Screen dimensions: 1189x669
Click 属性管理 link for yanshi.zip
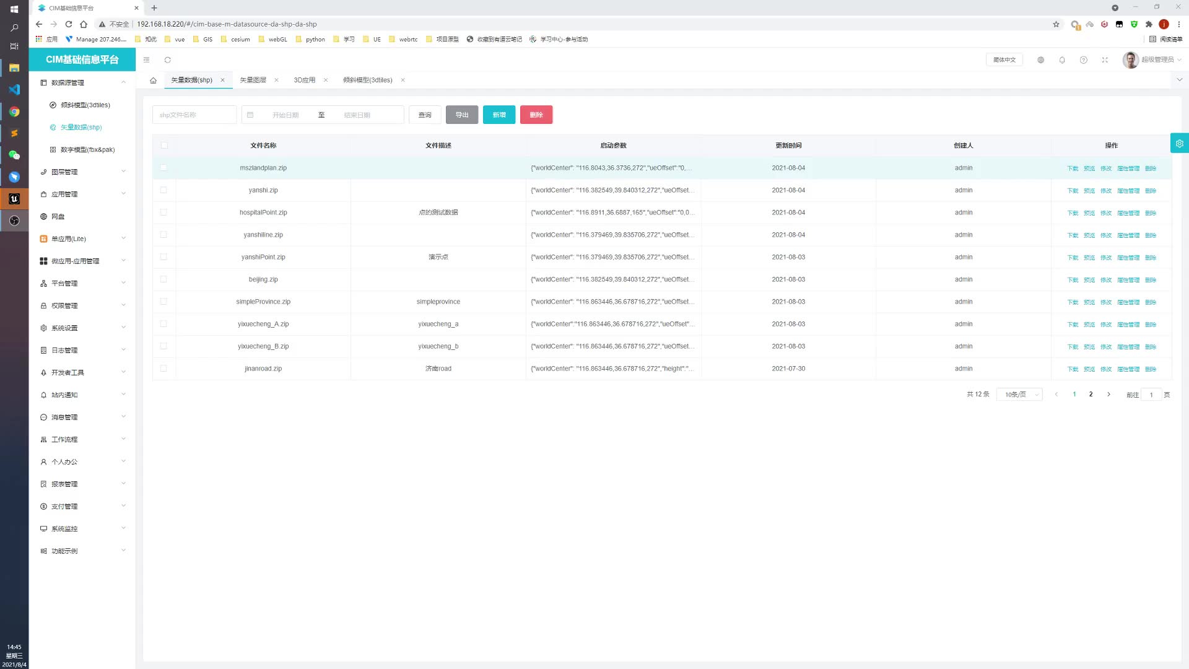coord(1128,191)
